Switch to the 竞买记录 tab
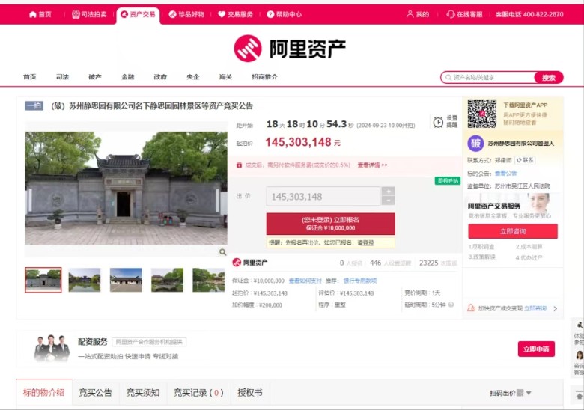The image size is (584, 410). (198, 393)
